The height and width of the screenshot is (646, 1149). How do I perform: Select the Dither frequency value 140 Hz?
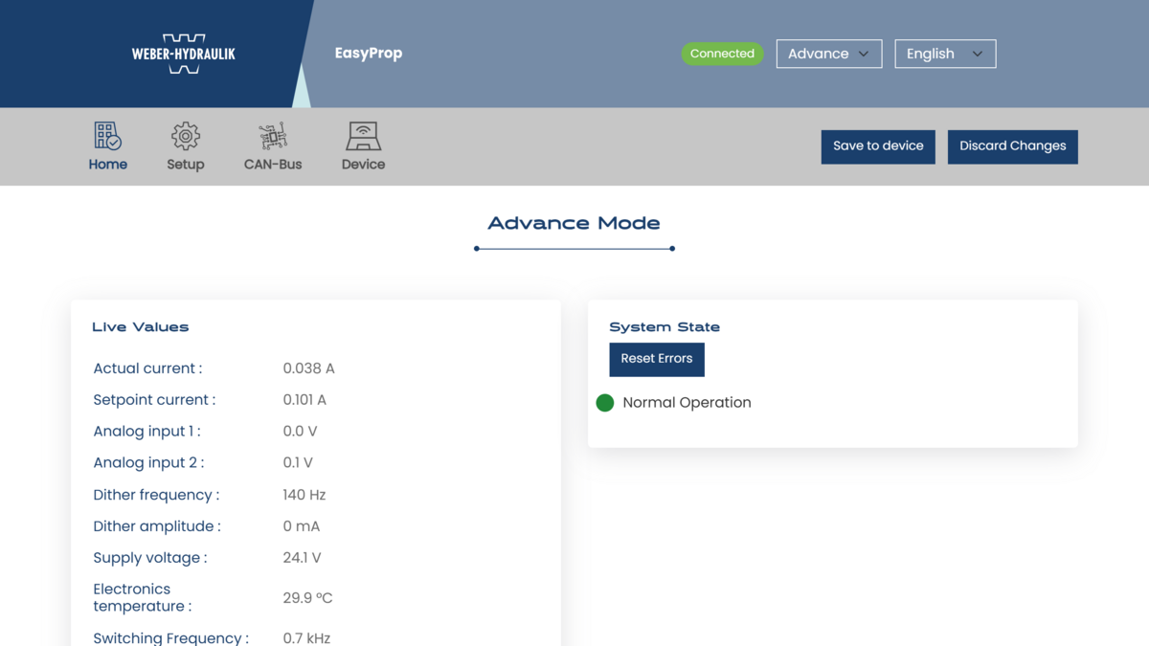(x=304, y=495)
